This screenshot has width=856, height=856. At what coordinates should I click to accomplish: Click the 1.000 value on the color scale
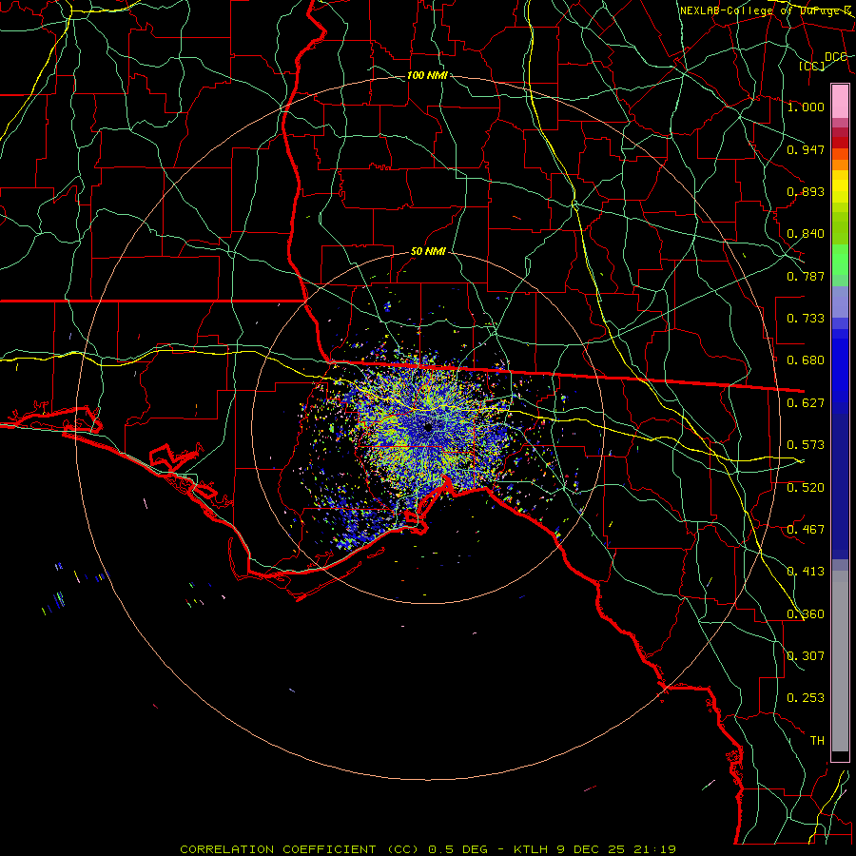point(806,107)
